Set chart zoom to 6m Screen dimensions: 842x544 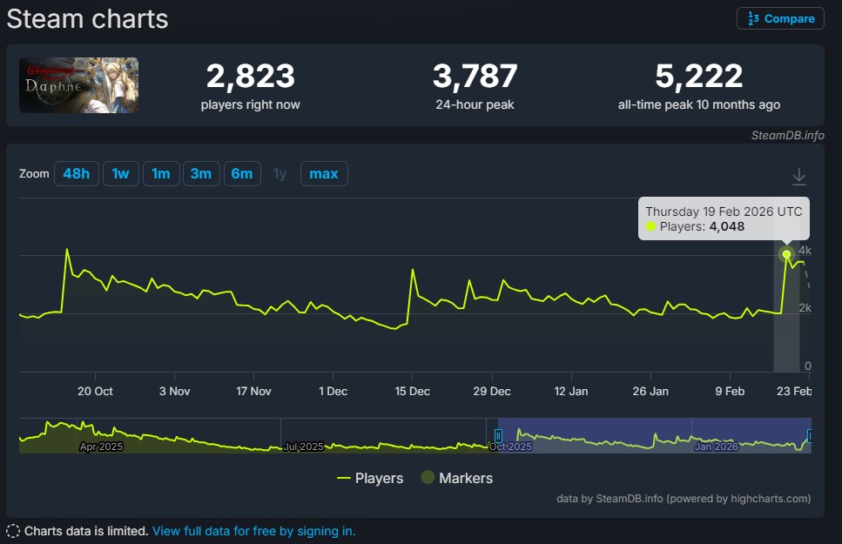click(242, 173)
